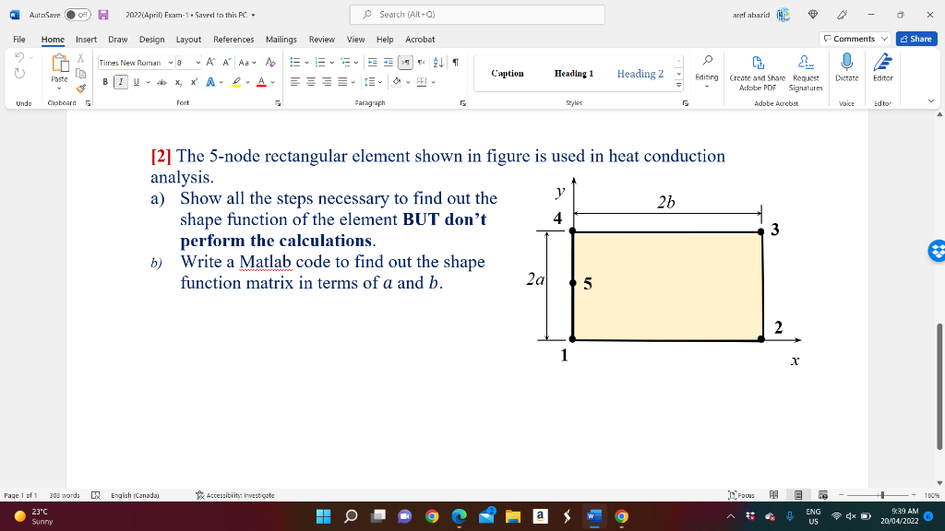Image resolution: width=945 pixels, height=531 pixels.
Task: Open Request Signatures tool
Action: pos(806,74)
